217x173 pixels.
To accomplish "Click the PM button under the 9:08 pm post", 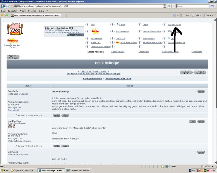I will [65, 146].
